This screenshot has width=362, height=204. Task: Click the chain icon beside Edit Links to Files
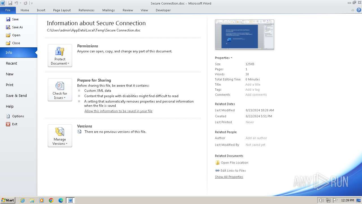click(217, 171)
